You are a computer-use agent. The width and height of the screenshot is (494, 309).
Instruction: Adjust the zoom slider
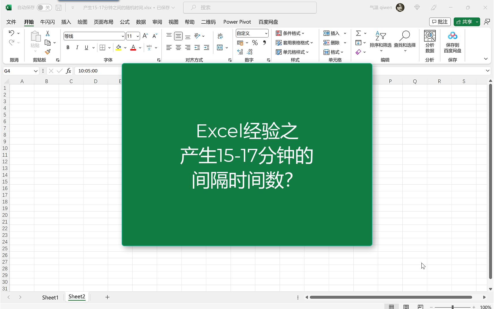(x=452, y=307)
